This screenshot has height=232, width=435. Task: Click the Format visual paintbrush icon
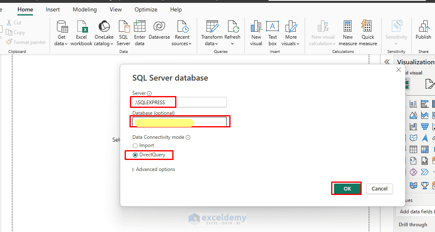pyautogui.click(x=429, y=84)
